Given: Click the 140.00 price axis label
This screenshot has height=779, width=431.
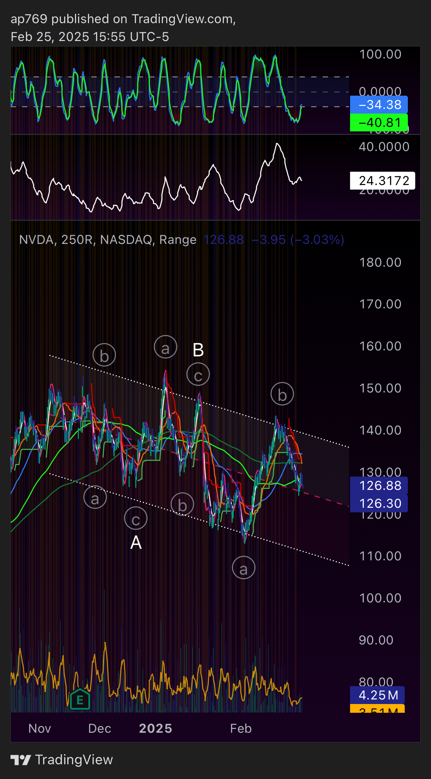Looking at the screenshot, I should tap(380, 430).
